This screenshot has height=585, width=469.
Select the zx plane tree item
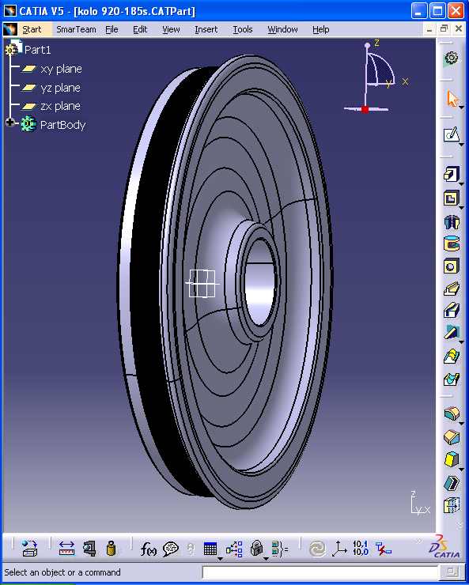(60, 106)
